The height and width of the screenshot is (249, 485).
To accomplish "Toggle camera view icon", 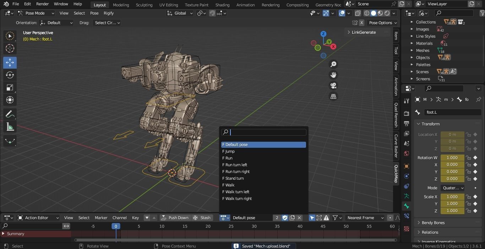I will 333,86.
